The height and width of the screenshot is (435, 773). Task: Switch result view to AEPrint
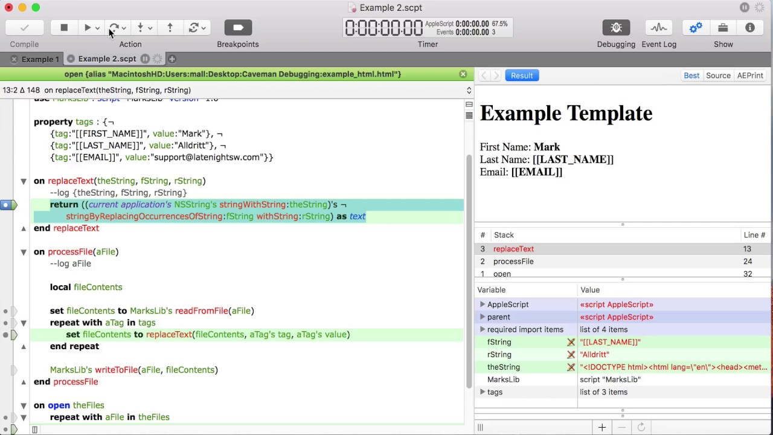pyautogui.click(x=750, y=76)
